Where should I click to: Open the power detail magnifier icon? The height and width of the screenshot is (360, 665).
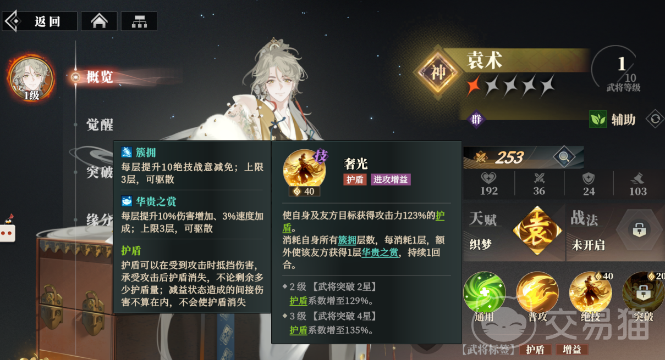tap(564, 157)
